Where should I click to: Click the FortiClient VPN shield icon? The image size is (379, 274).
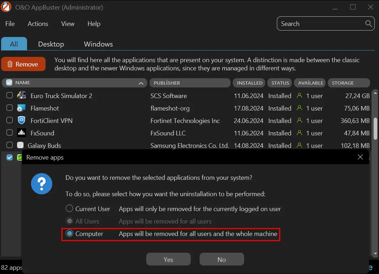[21, 120]
